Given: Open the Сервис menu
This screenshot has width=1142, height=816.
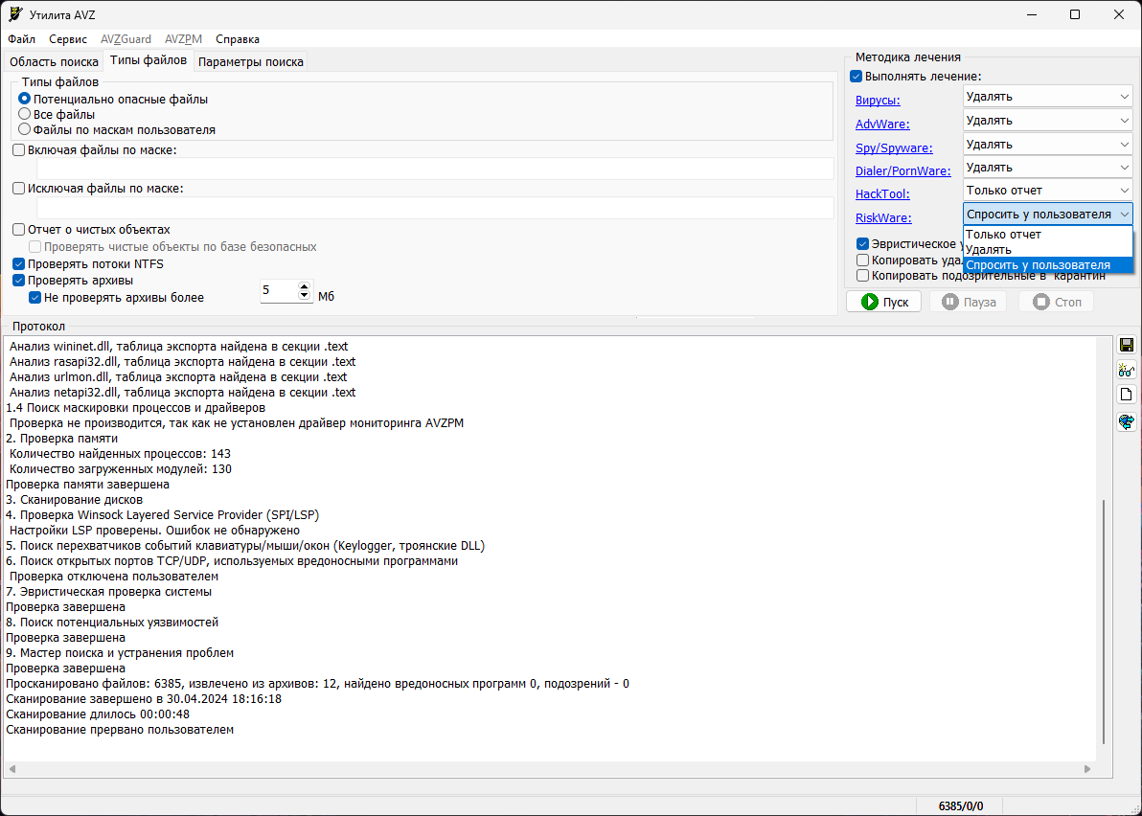Looking at the screenshot, I should pos(68,39).
